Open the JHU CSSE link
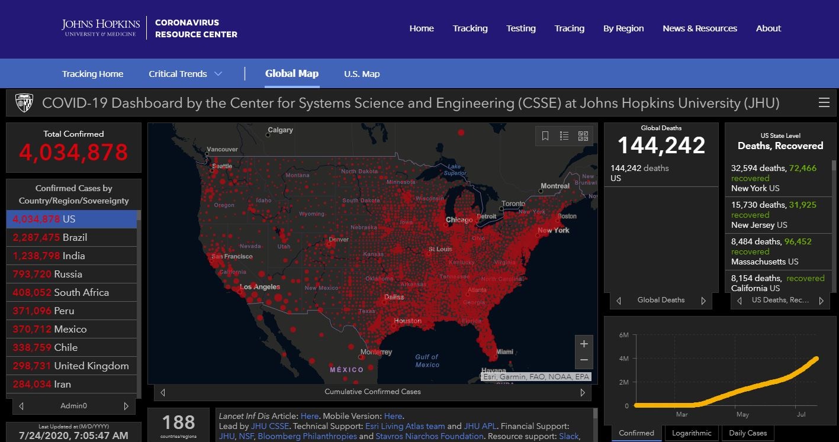Viewport: 839px width, 442px height. click(271, 426)
